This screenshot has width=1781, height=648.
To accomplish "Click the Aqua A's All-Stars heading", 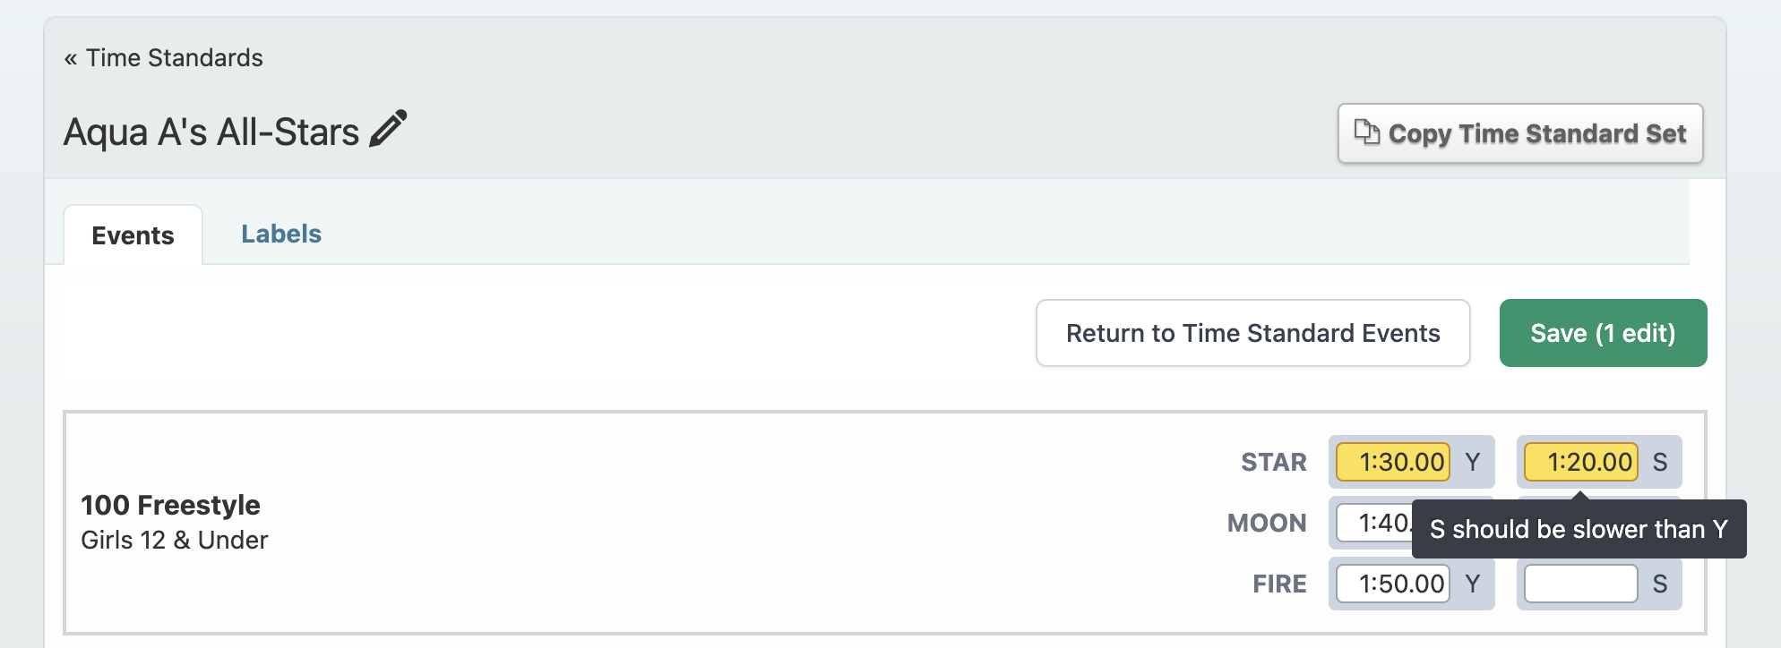I will point(211,132).
